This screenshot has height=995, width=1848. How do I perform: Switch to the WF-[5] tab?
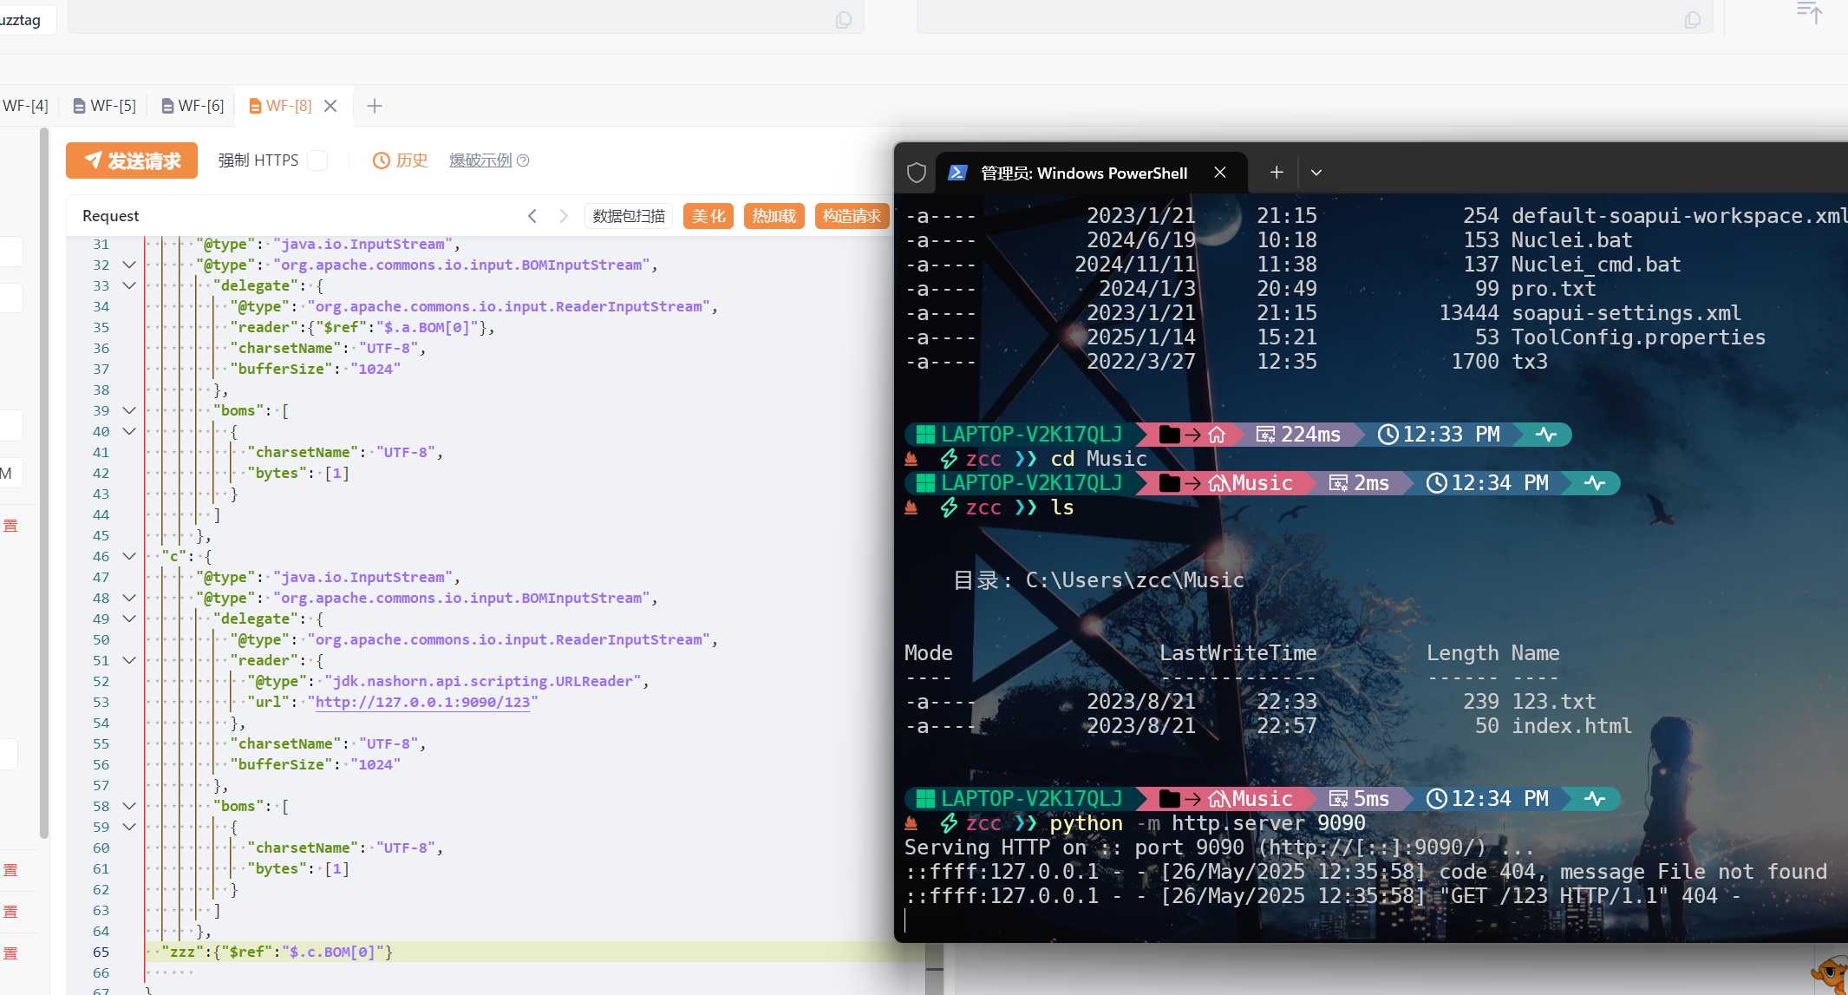[104, 106]
